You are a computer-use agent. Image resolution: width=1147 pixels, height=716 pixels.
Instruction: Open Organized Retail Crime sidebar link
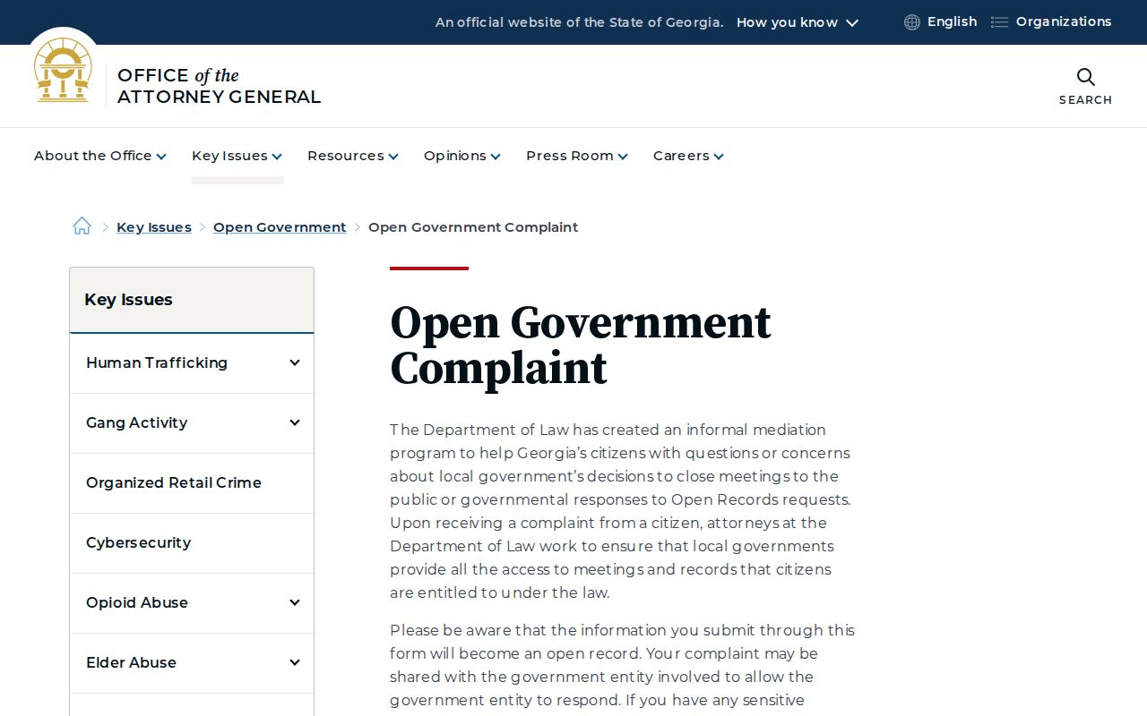(174, 482)
